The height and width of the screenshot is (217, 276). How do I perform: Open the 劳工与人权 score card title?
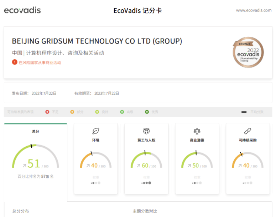[146, 140]
